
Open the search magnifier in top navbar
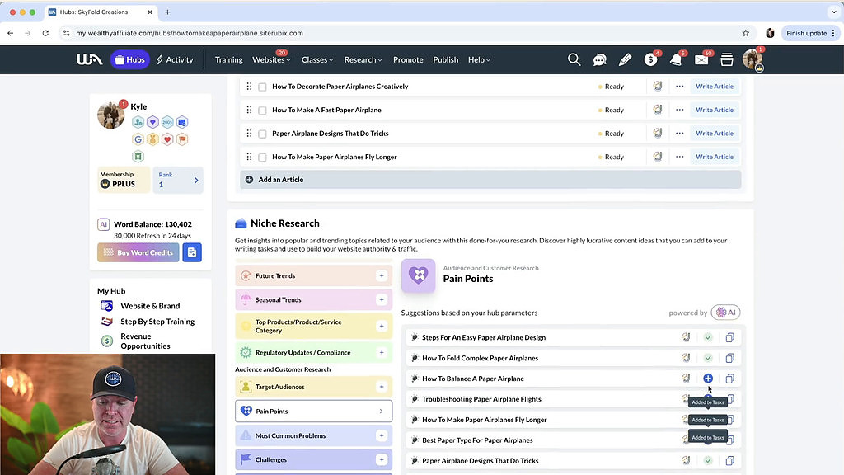click(x=574, y=59)
